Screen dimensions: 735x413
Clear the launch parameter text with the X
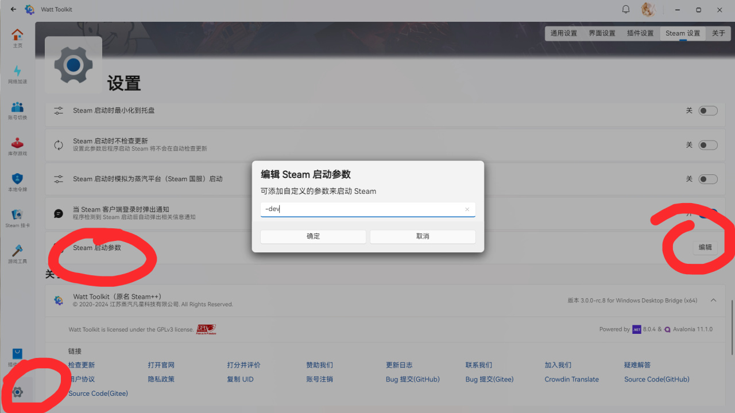pos(467,209)
